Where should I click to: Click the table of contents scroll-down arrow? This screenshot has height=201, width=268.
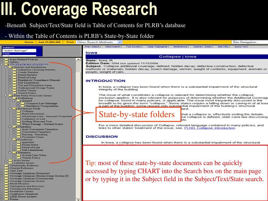pyautogui.click(x=78, y=199)
